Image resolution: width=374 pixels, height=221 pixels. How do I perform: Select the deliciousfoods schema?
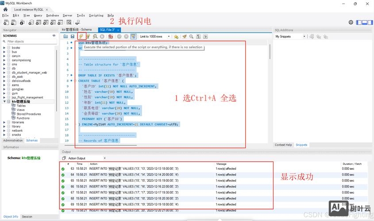[x=21, y=81]
